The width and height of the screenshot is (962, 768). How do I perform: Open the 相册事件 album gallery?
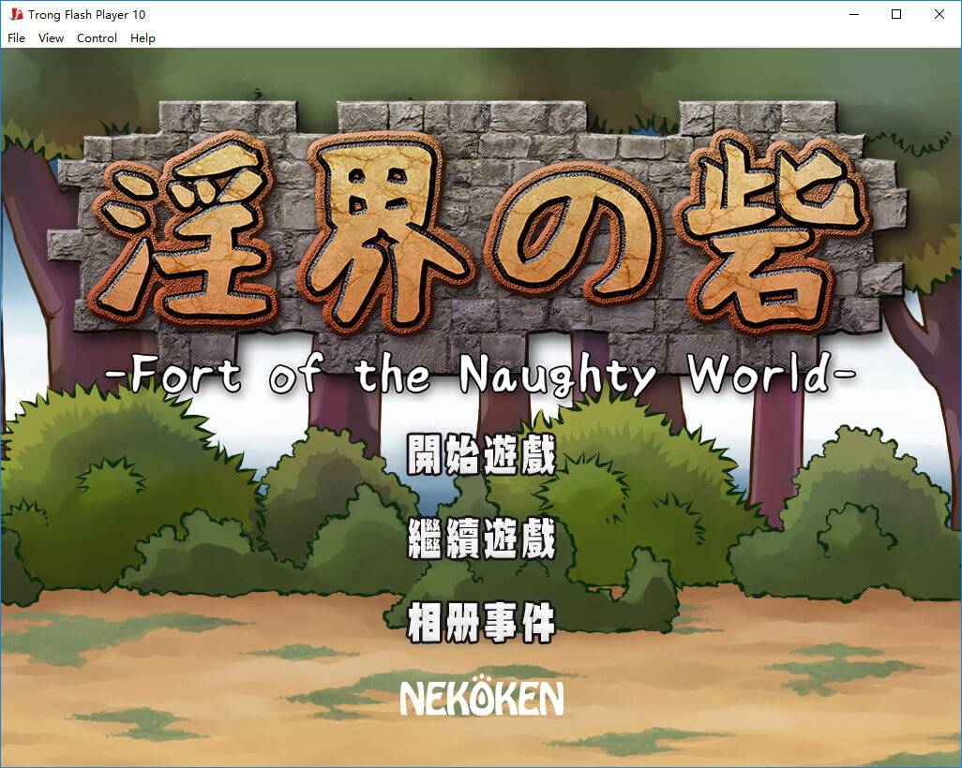click(481, 623)
